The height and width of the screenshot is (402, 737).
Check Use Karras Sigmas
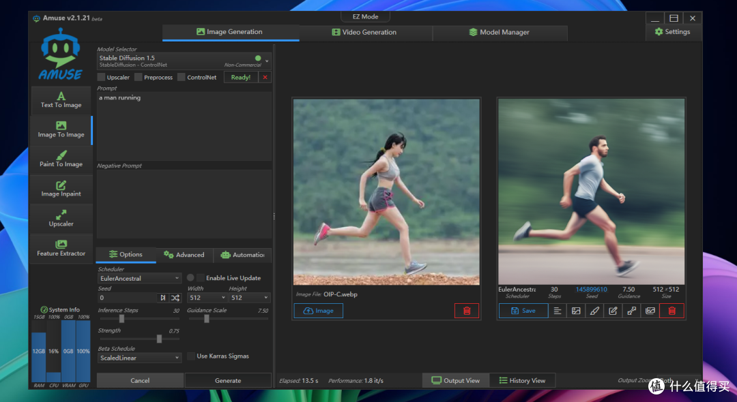click(191, 356)
